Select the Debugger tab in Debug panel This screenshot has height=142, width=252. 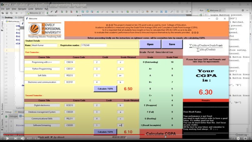pyautogui.click(x=13, y=116)
